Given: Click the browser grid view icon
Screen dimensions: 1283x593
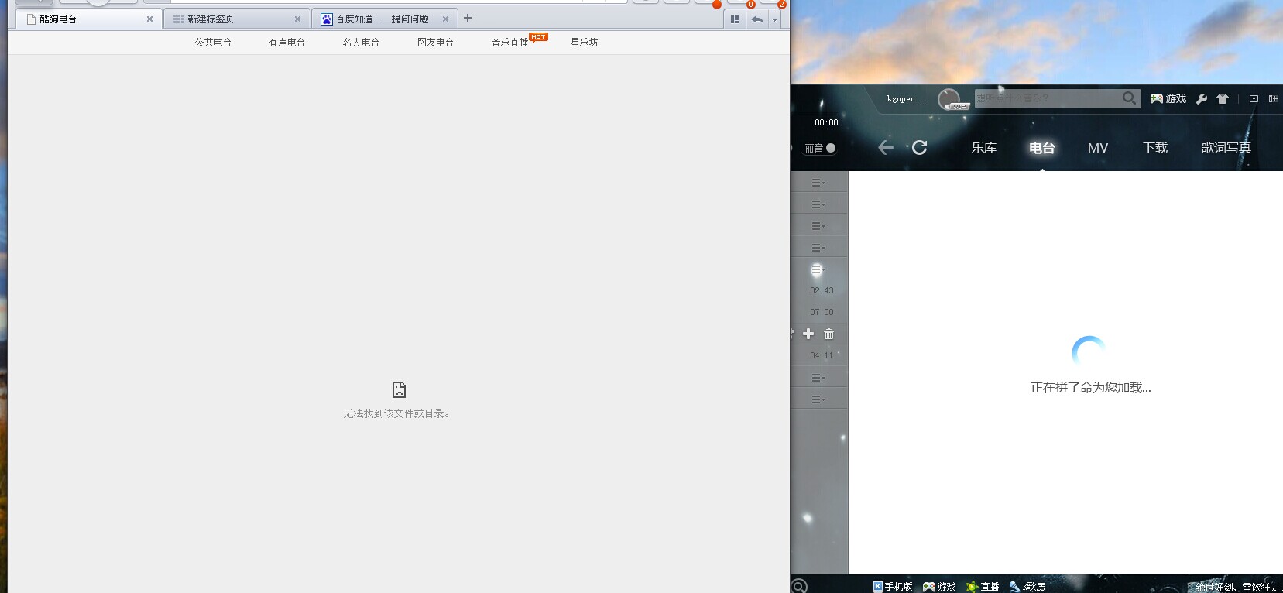Looking at the screenshot, I should 735,19.
